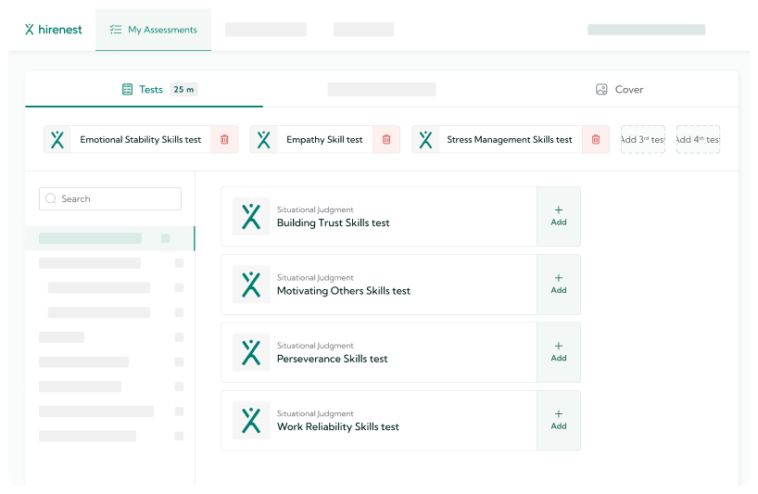Click the Cover image icon
This screenshot has height=494, width=758.
pos(601,89)
